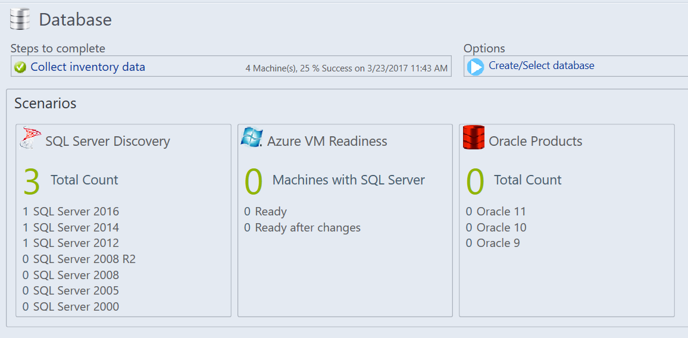688x338 pixels.
Task: Select the '0 SQL Server 2000' row
Action: (x=71, y=306)
